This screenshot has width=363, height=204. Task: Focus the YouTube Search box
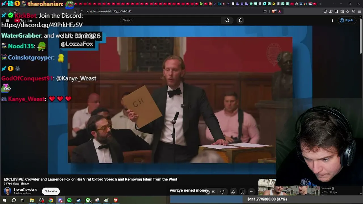[171, 20]
